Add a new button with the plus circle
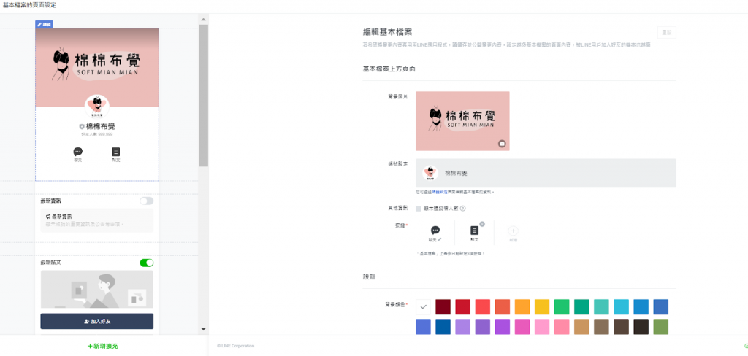 click(514, 231)
